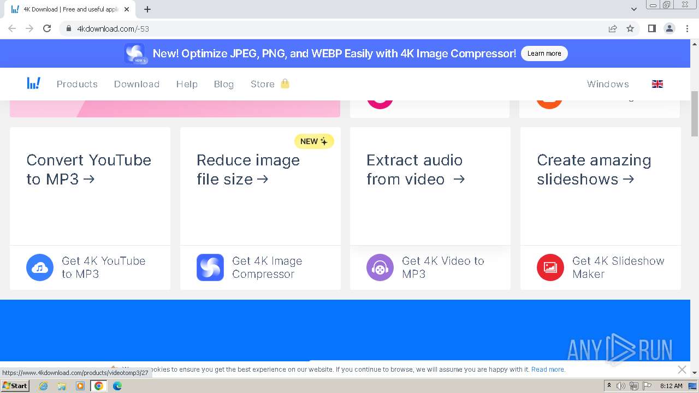
Task: Click the Chrome taskbar icon
Action: click(99, 386)
